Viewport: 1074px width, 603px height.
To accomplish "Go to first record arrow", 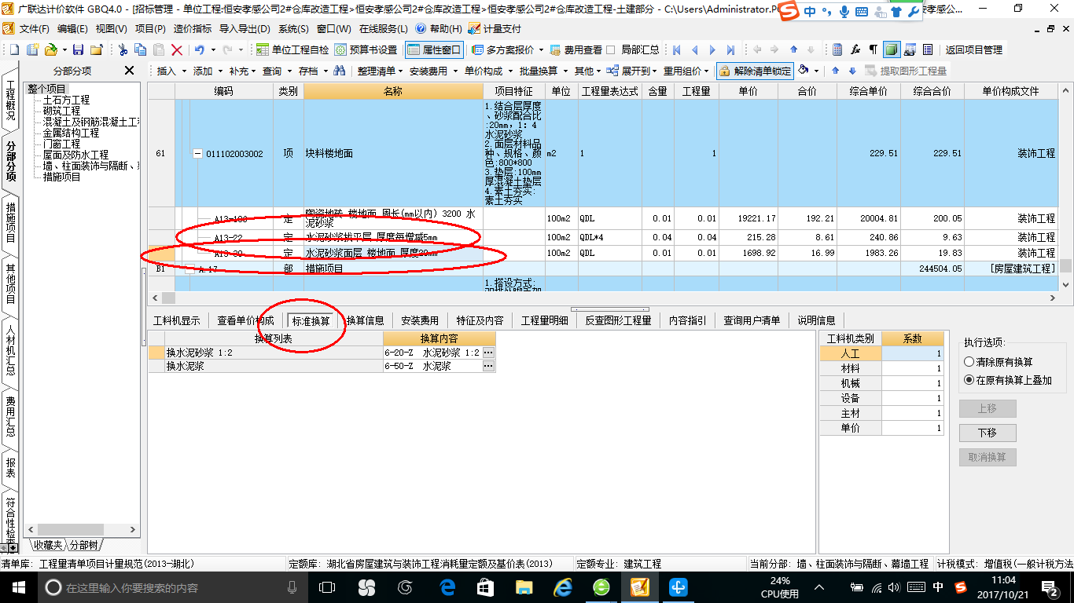I will (676, 49).
